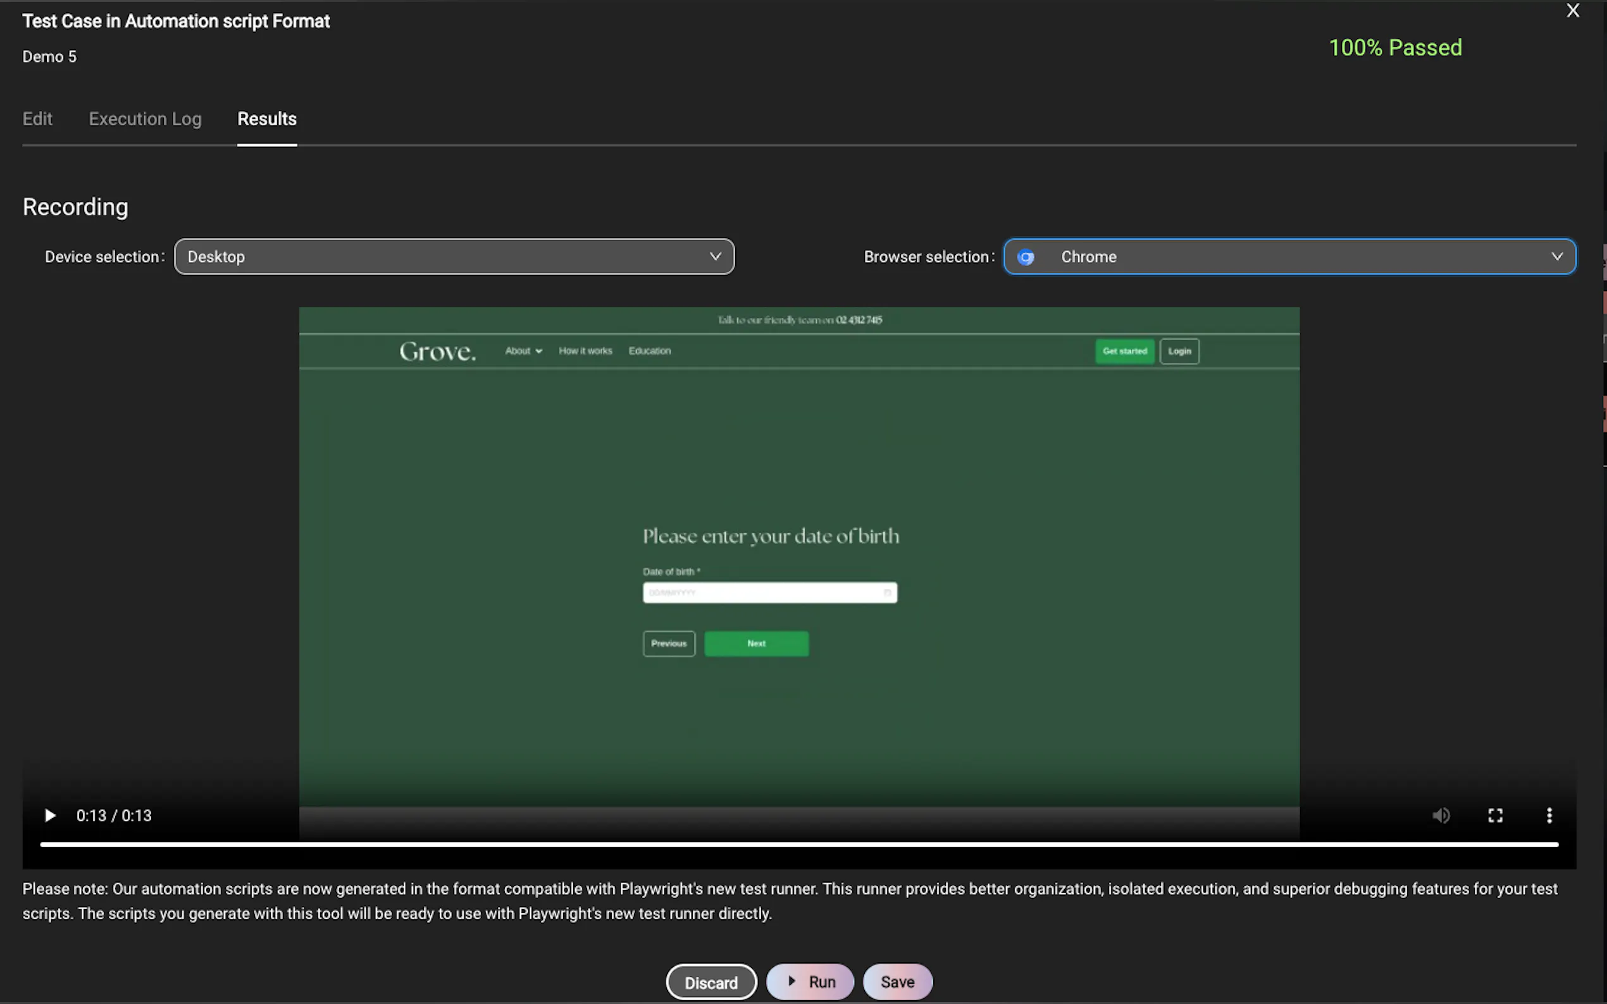Click the green Next button in recording
The width and height of the screenshot is (1607, 1004).
[756, 644]
